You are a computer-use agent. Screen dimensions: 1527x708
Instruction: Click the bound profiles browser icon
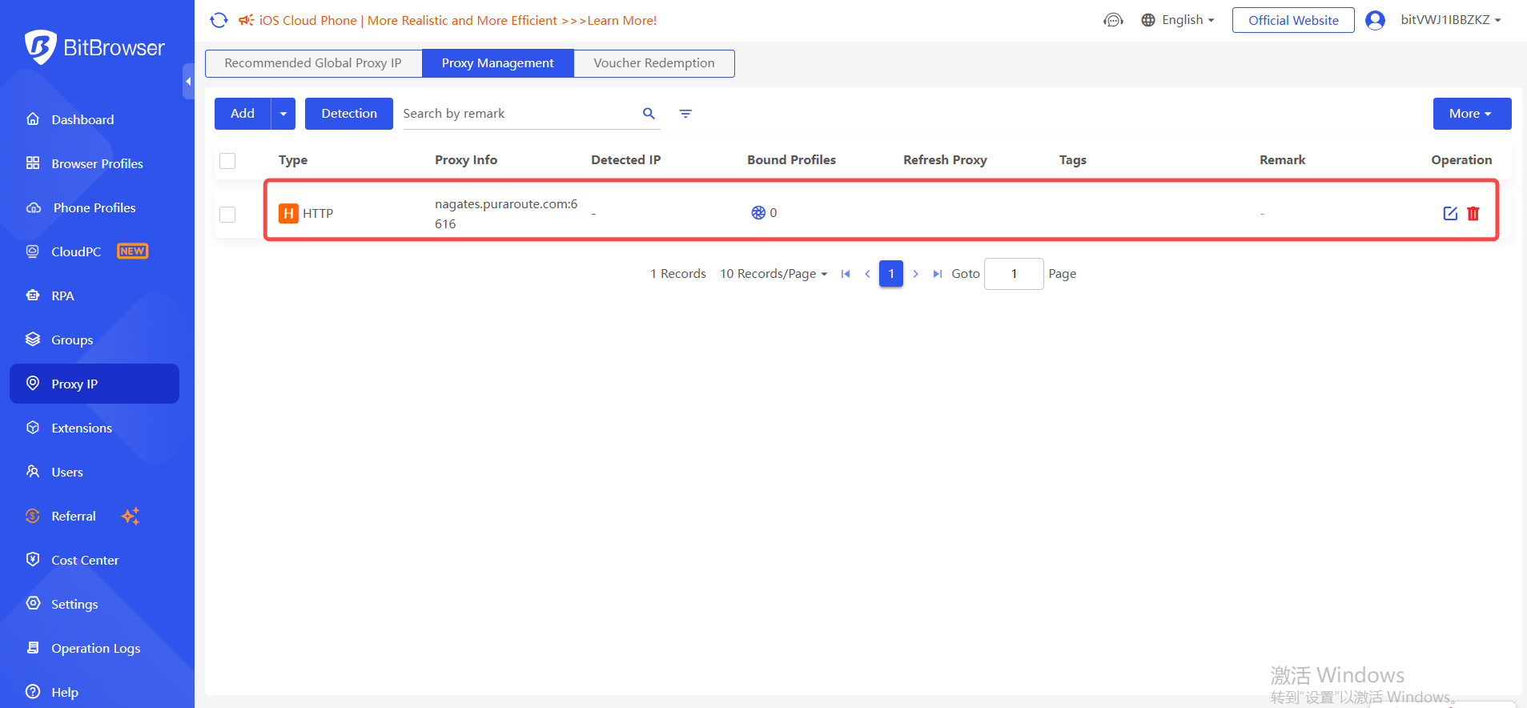pyautogui.click(x=758, y=213)
